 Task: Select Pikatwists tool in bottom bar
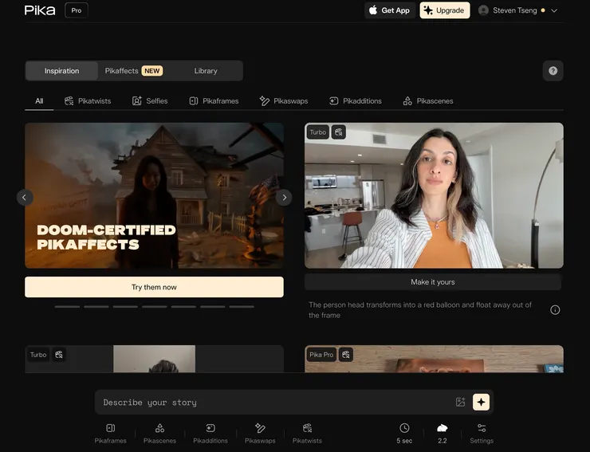click(x=307, y=434)
